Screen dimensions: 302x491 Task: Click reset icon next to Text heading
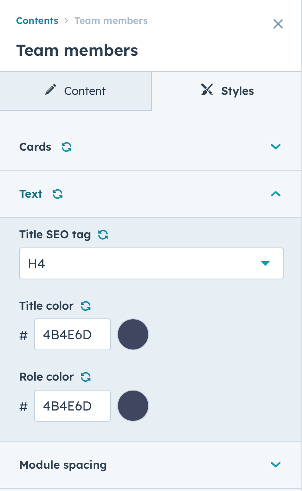pyautogui.click(x=58, y=194)
